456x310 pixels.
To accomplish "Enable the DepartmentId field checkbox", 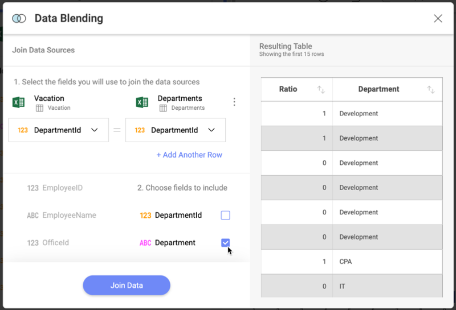I will (x=225, y=215).
